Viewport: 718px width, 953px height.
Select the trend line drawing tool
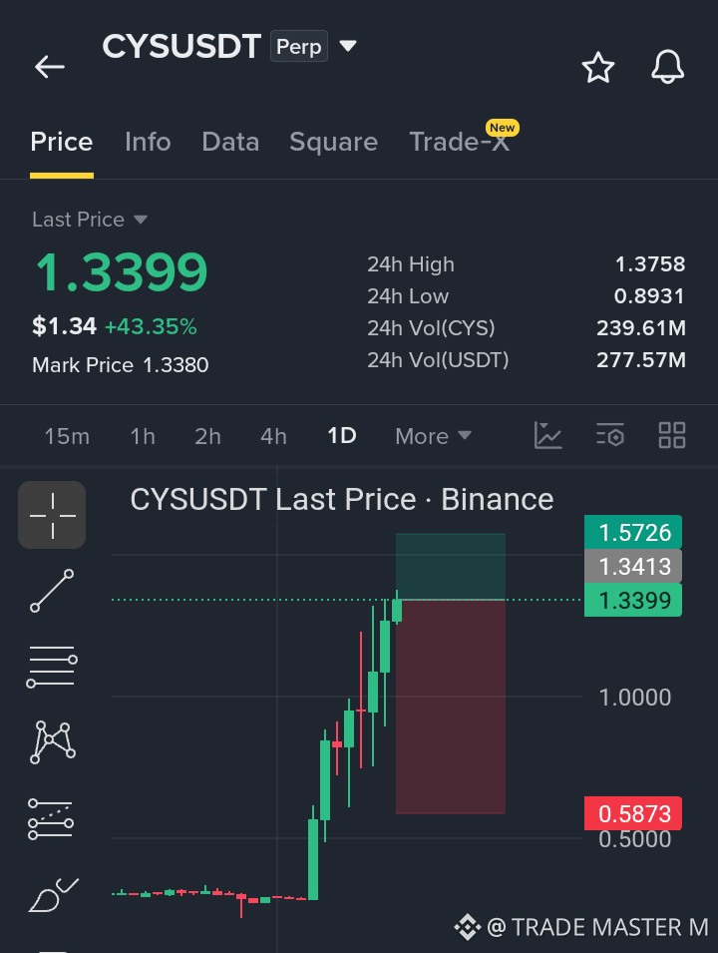coord(52,591)
